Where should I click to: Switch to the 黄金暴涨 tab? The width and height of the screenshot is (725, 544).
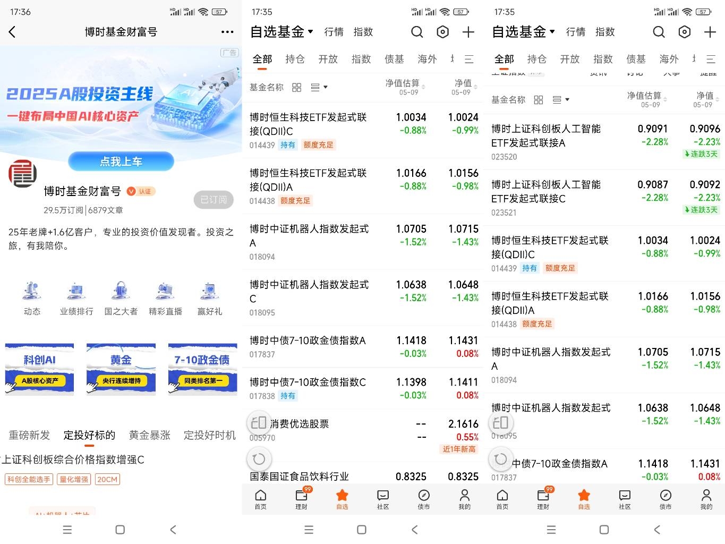pyautogui.click(x=150, y=435)
